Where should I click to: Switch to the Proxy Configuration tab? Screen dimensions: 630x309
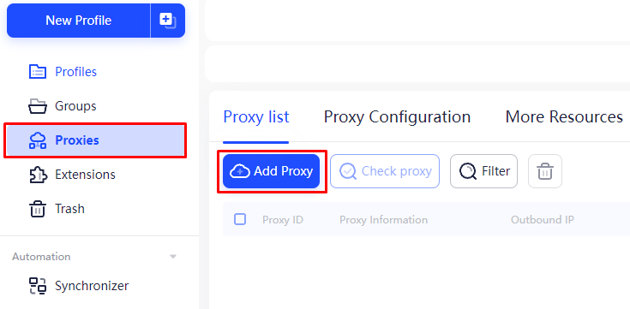tap(397, 117)
